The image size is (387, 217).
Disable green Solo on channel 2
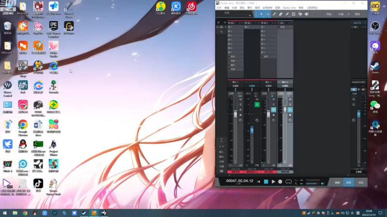[x=257, y=105]
